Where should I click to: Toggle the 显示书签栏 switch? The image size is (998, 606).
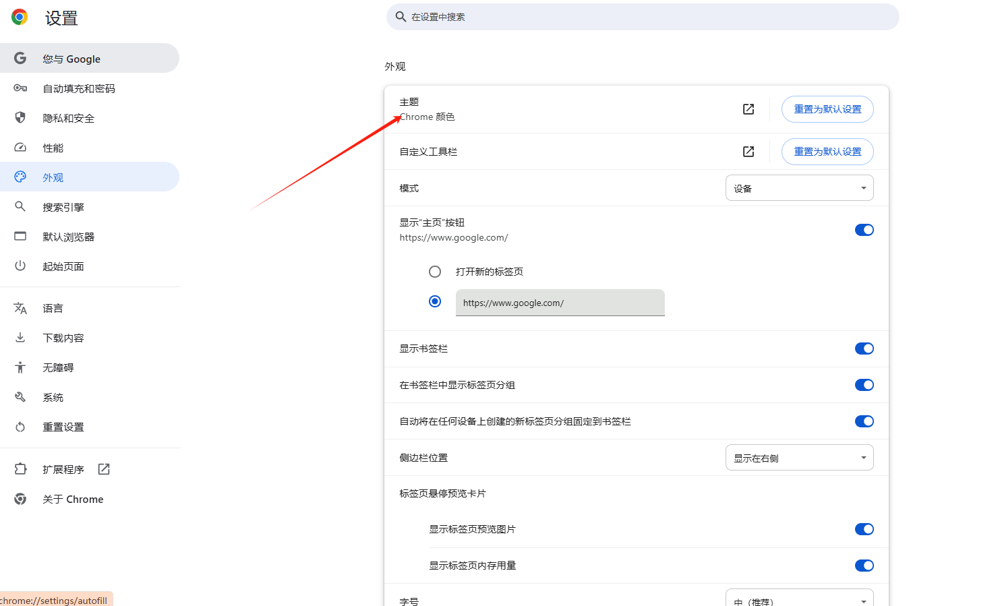tap(864, 349)
